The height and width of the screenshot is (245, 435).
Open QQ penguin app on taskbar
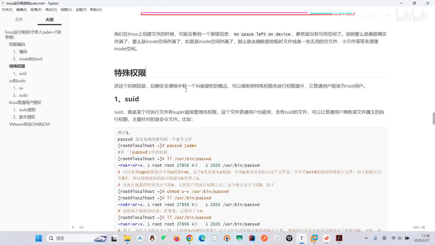(x=152, y=238)
